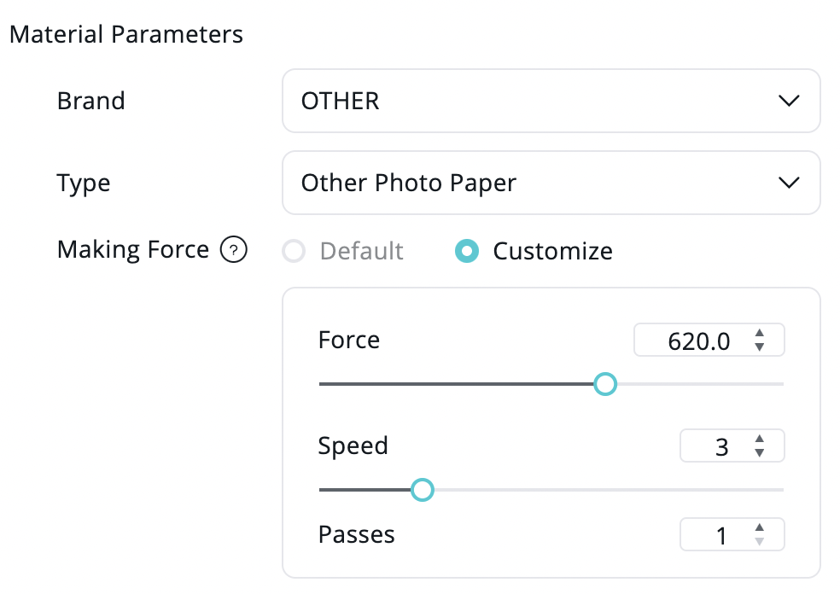Select the Customize making force option

(467, 252)
